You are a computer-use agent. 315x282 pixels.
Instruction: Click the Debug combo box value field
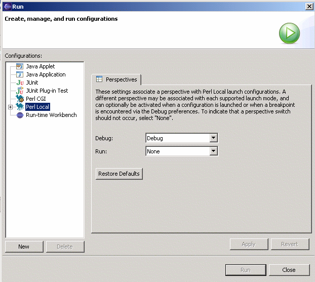click(x=178, y=138)
